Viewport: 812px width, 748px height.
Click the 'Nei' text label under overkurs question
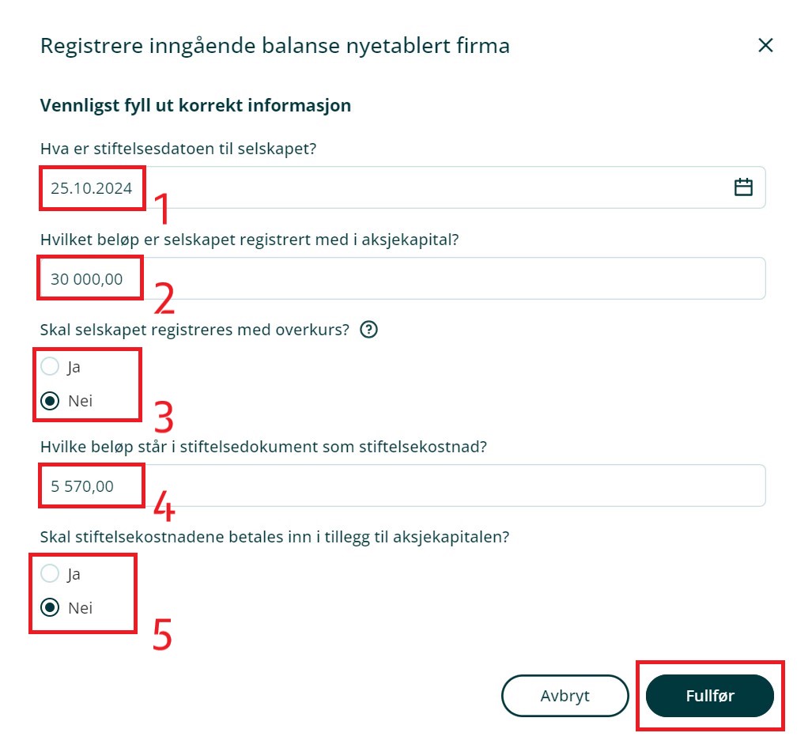[80, 401]
